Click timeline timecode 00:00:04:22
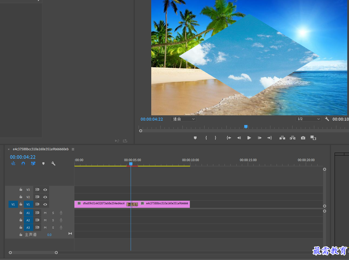Screen dimensions: 349x260 point(23,157)
